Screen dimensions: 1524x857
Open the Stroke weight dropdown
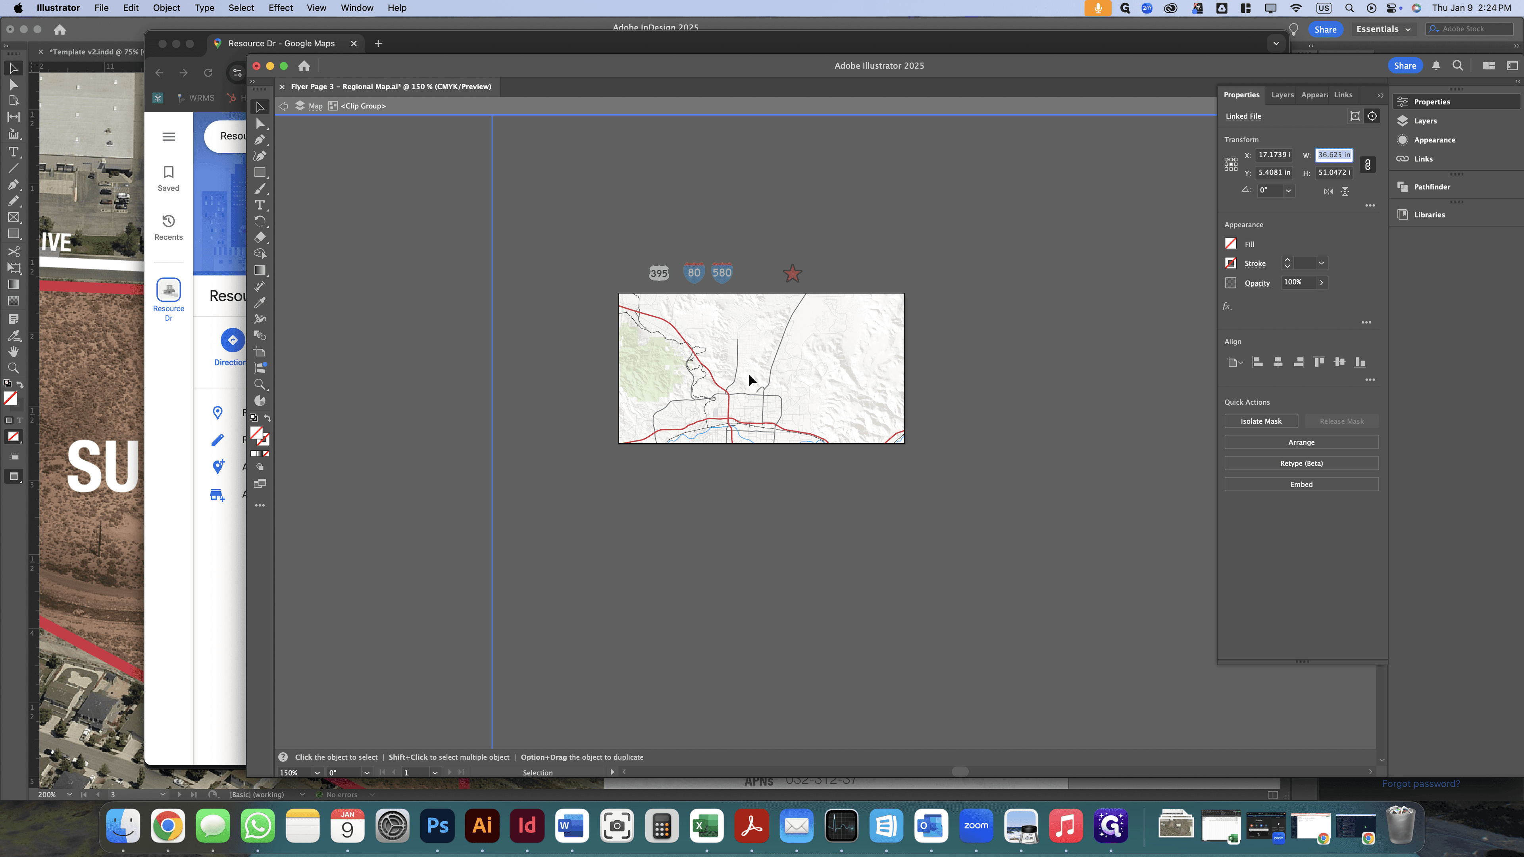pos(1321,263)
